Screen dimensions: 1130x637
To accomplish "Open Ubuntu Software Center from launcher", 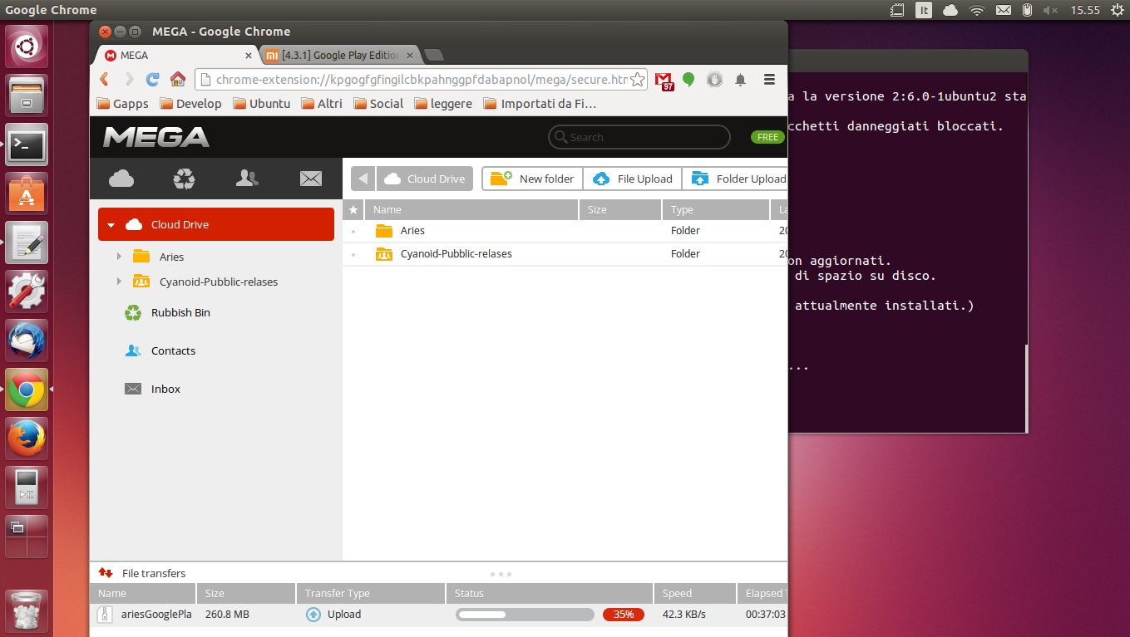I will click(27, 194).
